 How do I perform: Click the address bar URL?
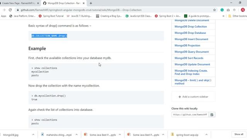pyautogui.click(x=81, y=10)
